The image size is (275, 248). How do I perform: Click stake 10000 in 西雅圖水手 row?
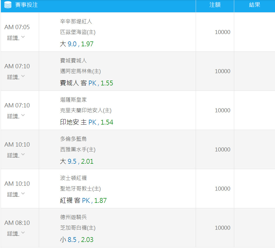223,150
